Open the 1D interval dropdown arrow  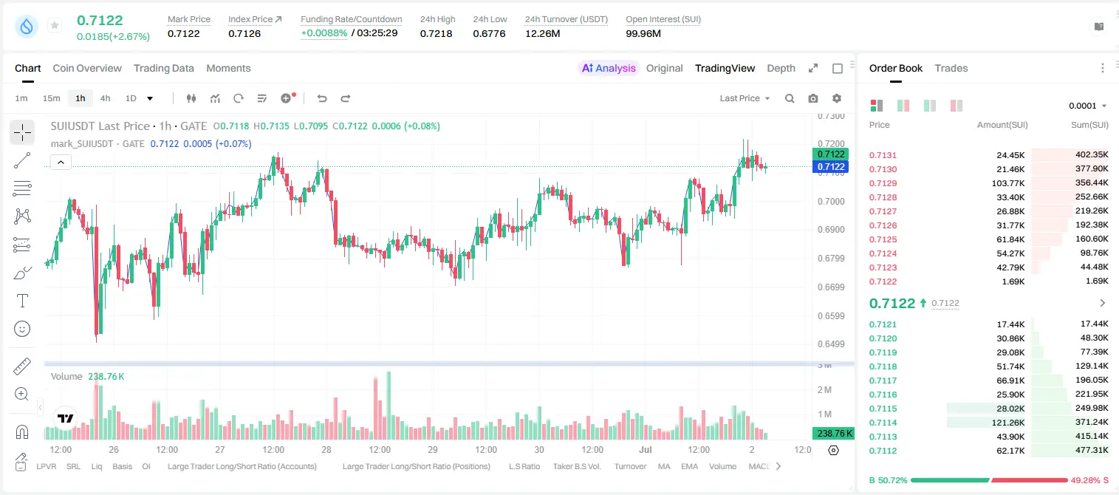150,98
